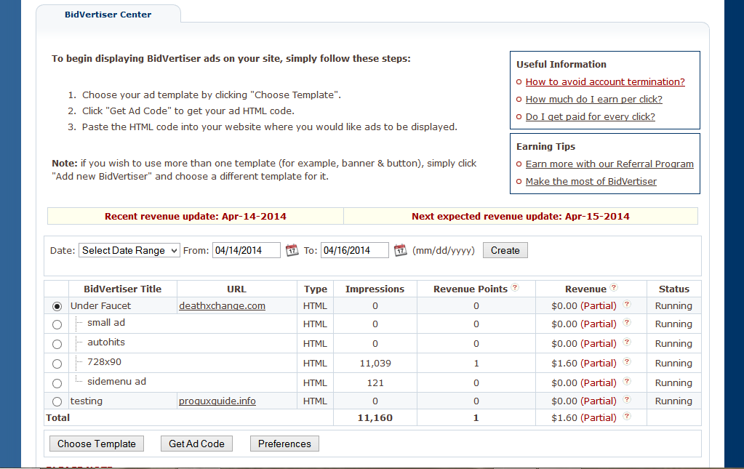The height and width of the screenshot is (469, 744).
Task: Click the Type column header
Action: 316,289
